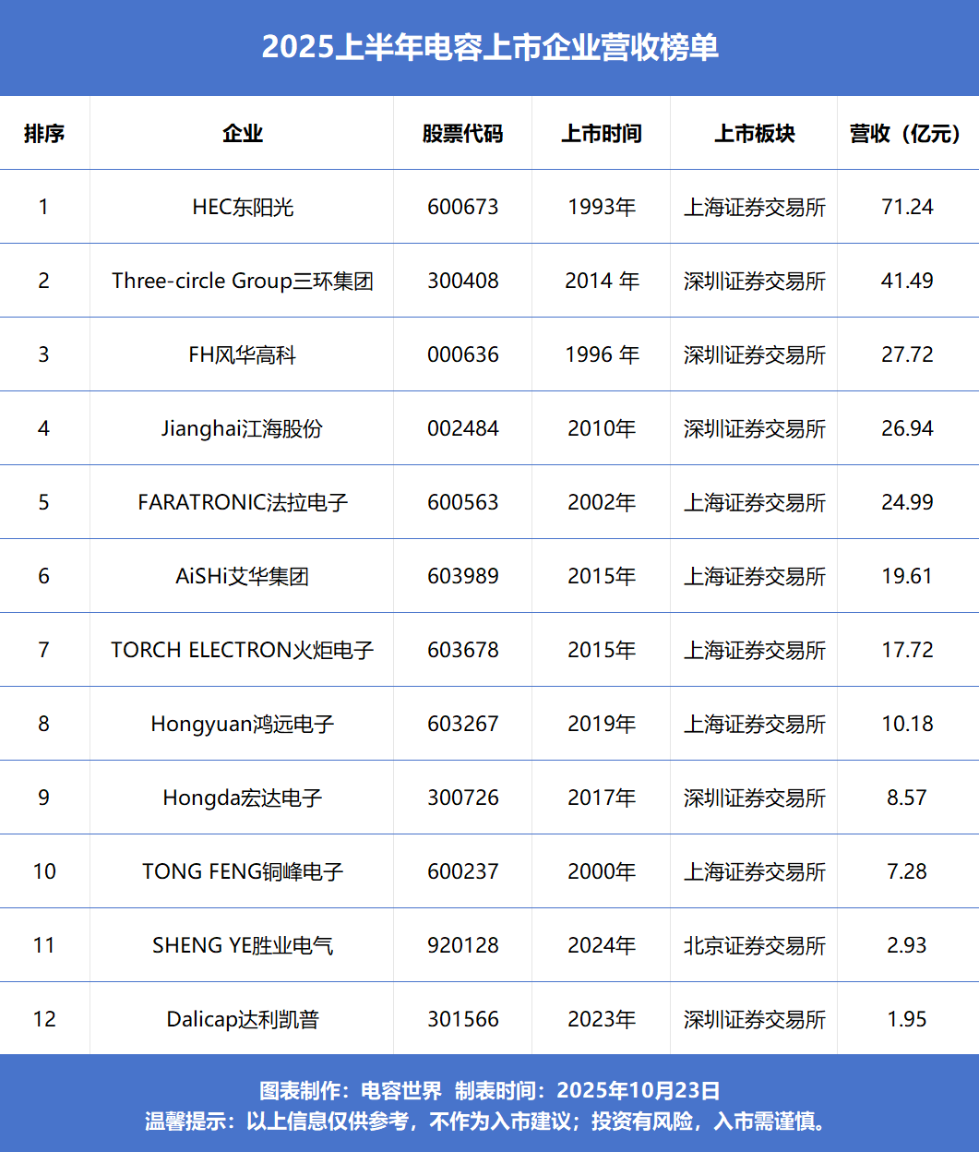Click the footer line 图表制作：电容世界
The width and height of the screenshot is (979, 1152).
(x=351, y=1090)
